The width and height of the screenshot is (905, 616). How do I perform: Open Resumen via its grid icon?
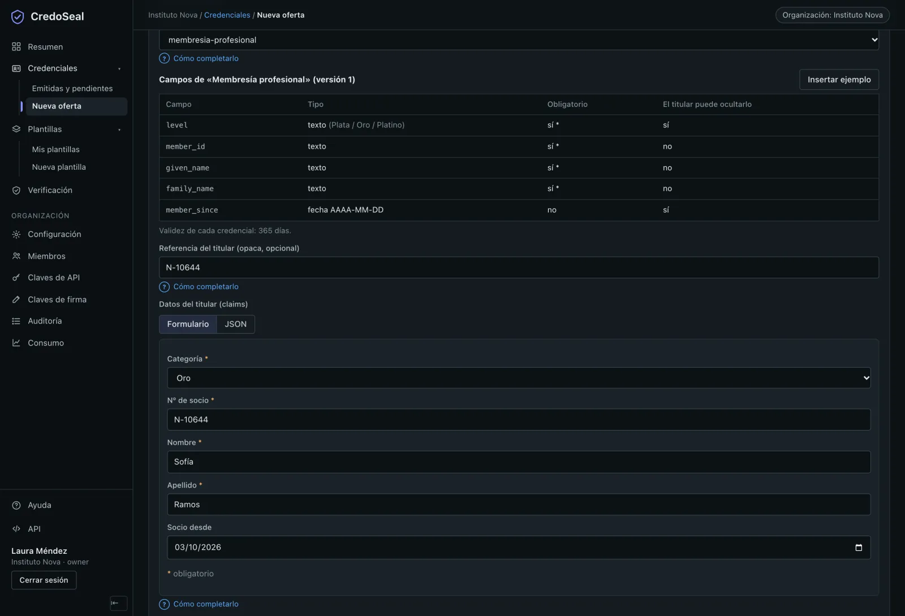tap(16, 47)
